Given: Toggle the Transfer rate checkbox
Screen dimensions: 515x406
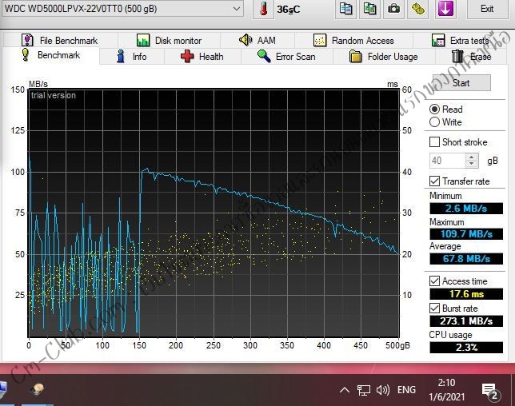Looking at the screenshot, I should click(434, 181).
